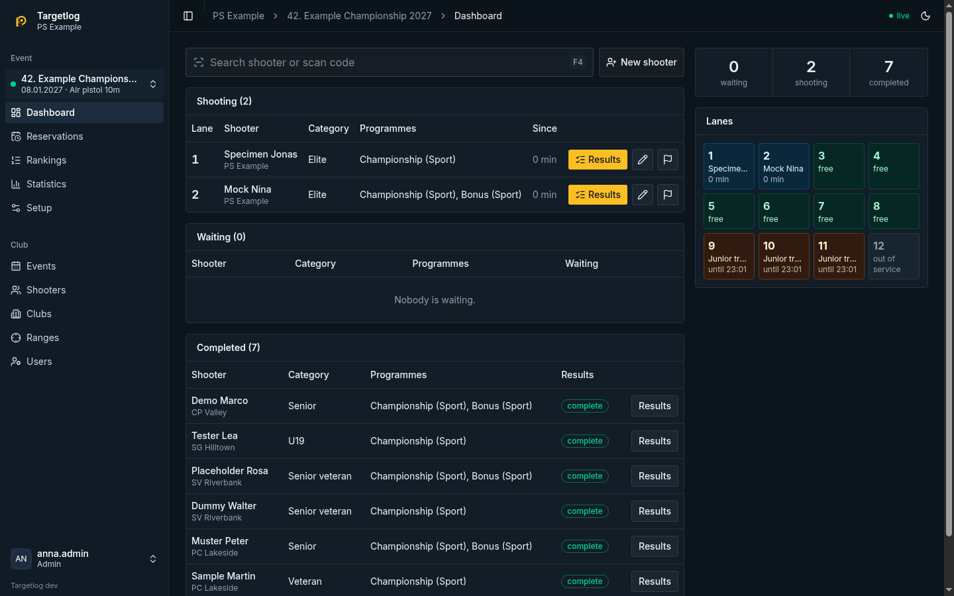Select reserved lane 9 tile
This screenshot has height=596, width=954.
[x=729, y=256]
